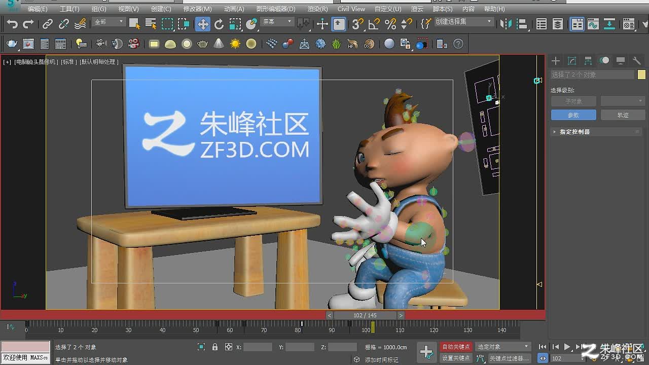Click the Bind to Space Warp icon
649x365 pixels.
coord(80,24)
